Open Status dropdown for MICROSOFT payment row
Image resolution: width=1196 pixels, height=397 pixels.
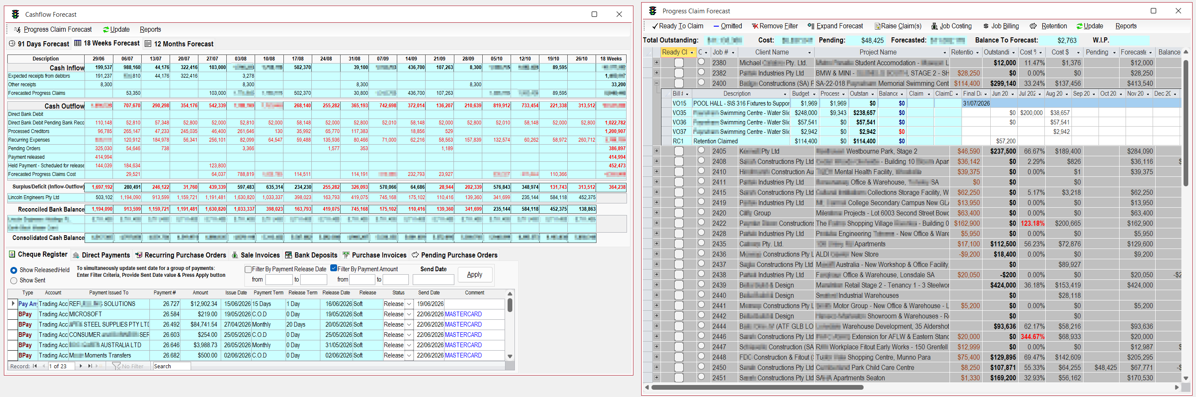tap(409, 315)
